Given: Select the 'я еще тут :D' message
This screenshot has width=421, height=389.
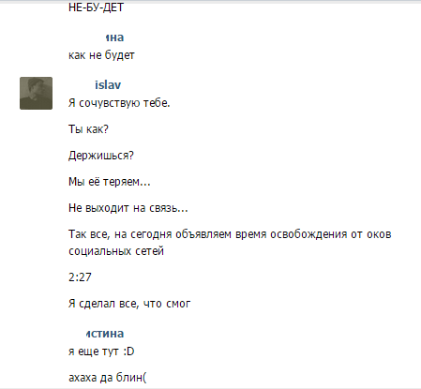Looking at the screenshot, I should tap(101, 352).
